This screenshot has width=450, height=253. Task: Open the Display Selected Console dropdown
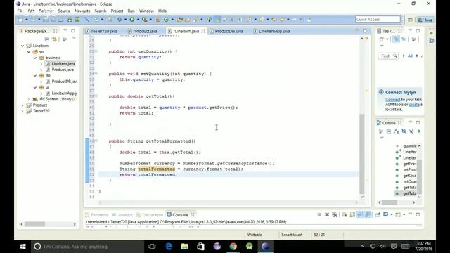point(392,214)
